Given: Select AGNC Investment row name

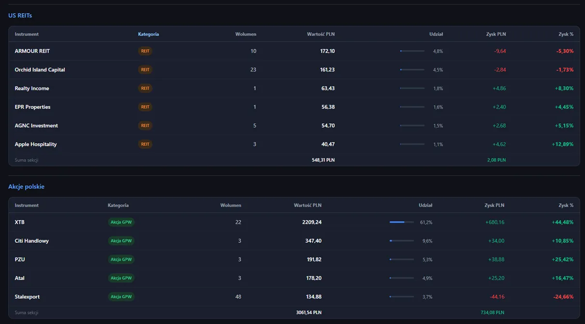Looking at the screenshot, I should (36, 126).
